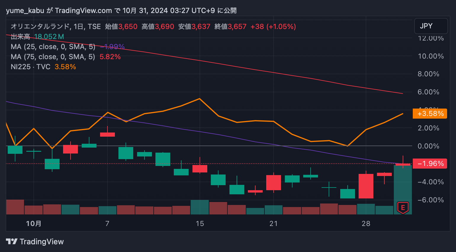Click the TradingView wordmark text
Screen dimensions: 456x252
42,242
